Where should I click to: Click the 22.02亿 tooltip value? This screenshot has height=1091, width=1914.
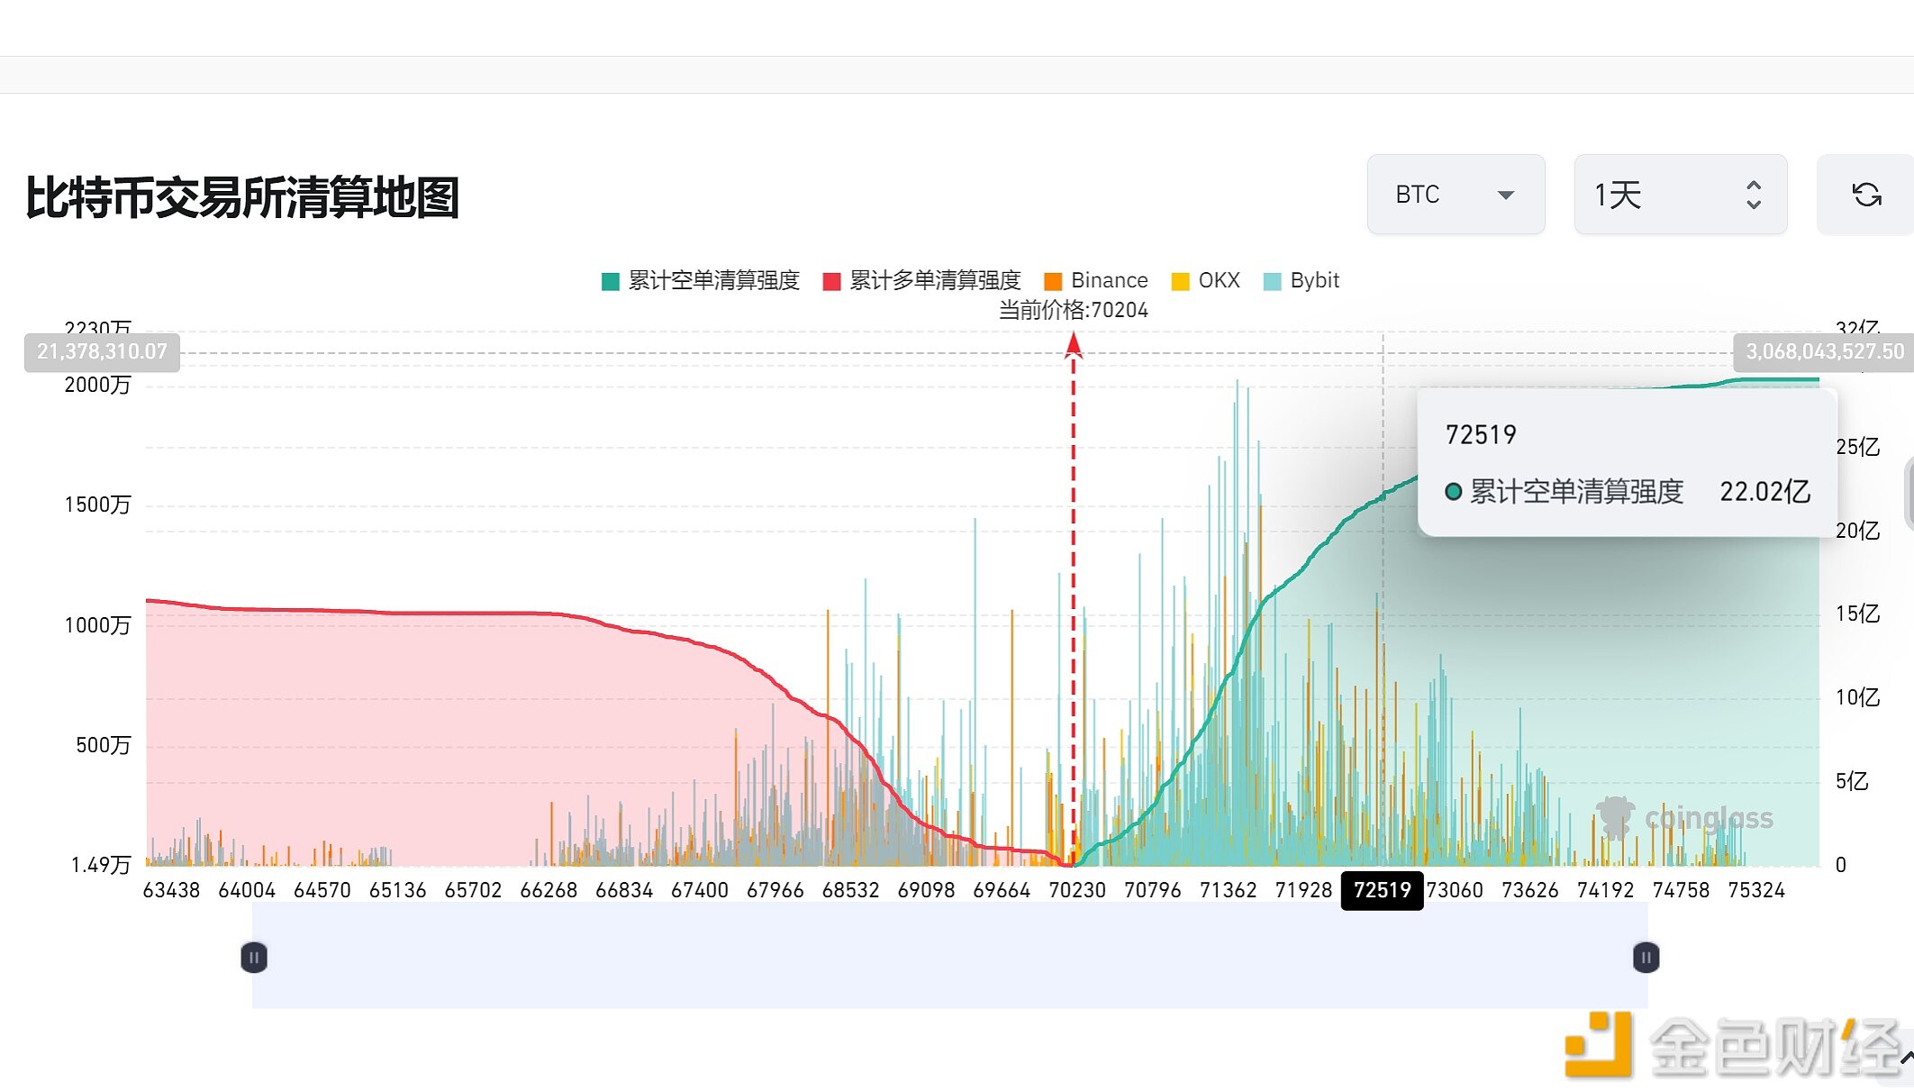point(1764,492)
